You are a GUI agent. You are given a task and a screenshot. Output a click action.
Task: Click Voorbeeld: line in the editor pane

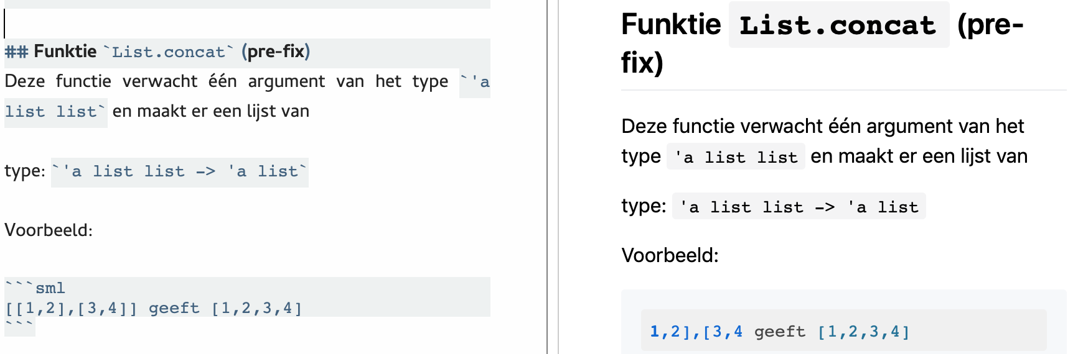click(x=49, y=230)
